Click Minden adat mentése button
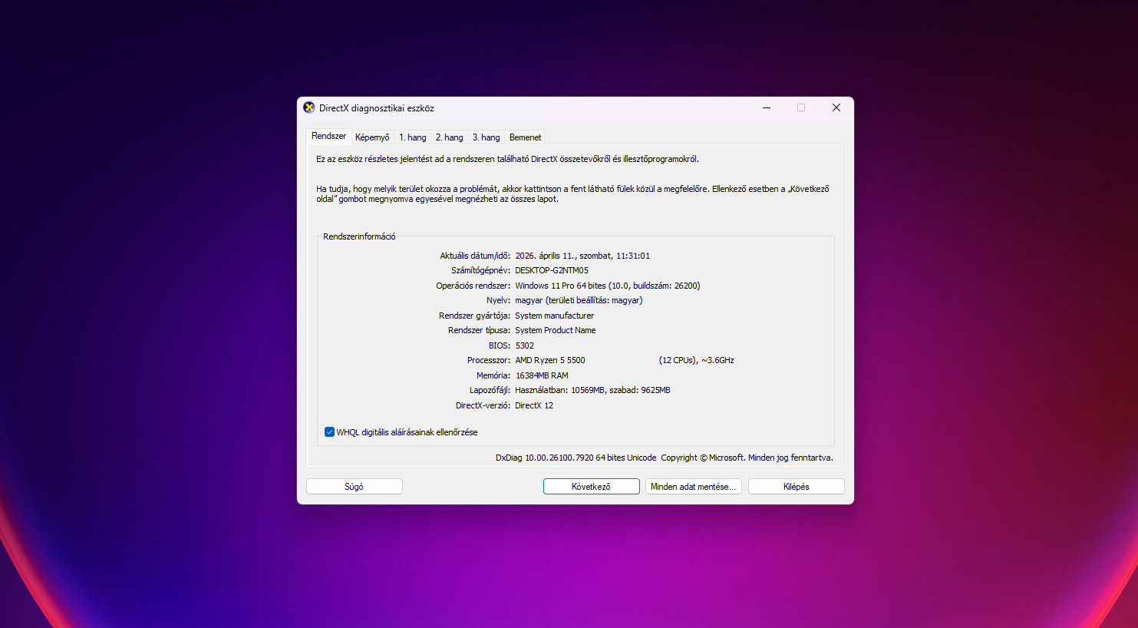The width and height of the screenshot is (1138, 628). pos(693,487)
